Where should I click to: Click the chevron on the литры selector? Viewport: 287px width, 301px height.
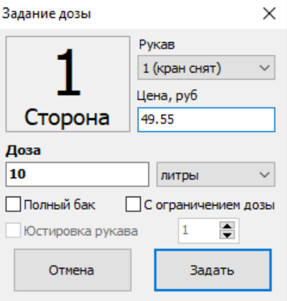tap(265, 174)
